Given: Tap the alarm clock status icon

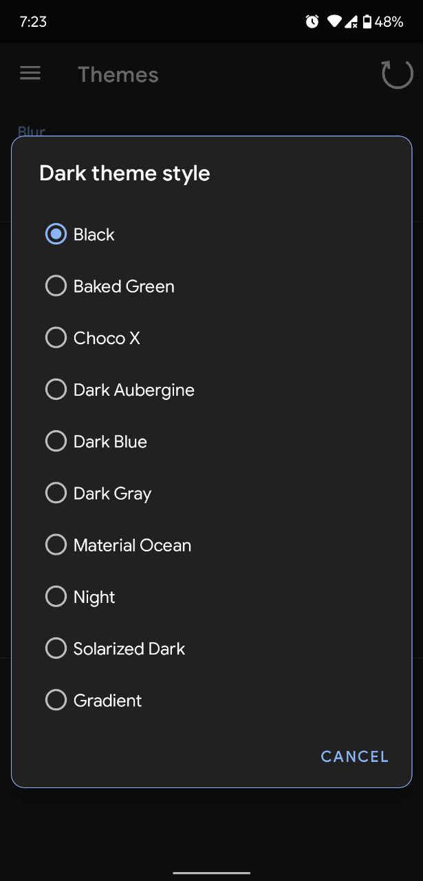Looking at the screenshot, I should tap(312, 22).
